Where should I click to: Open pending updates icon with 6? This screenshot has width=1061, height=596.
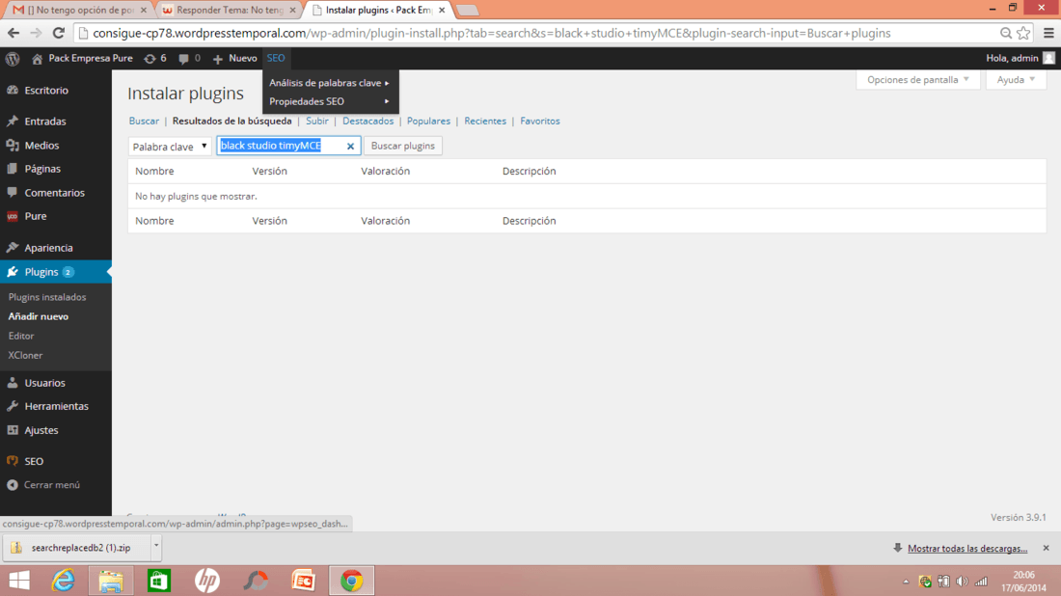pyautogui.click(x=155, y=58)
